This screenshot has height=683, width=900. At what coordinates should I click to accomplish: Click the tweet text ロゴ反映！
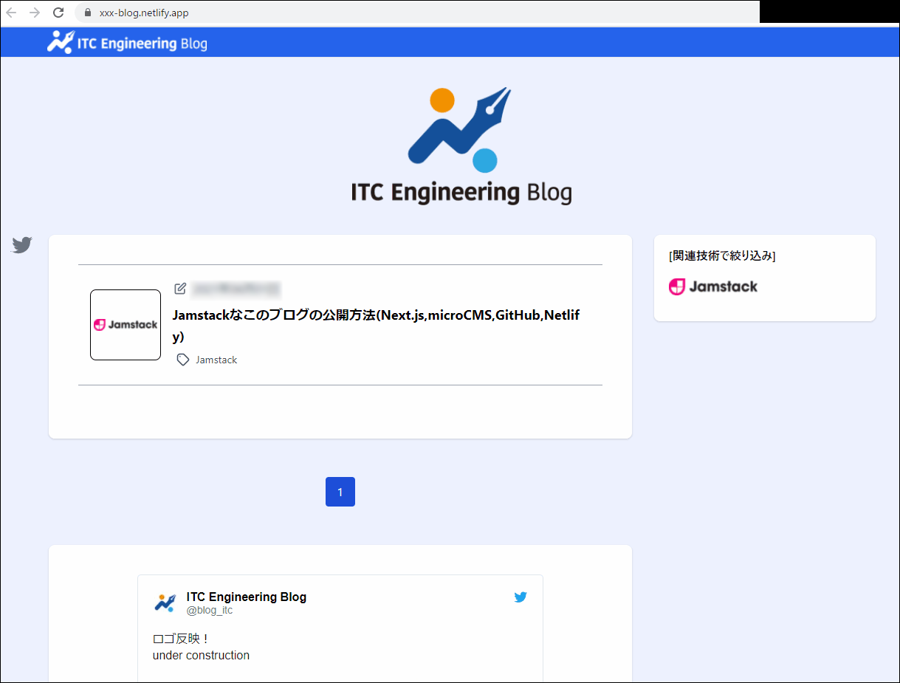click(182, 639)
